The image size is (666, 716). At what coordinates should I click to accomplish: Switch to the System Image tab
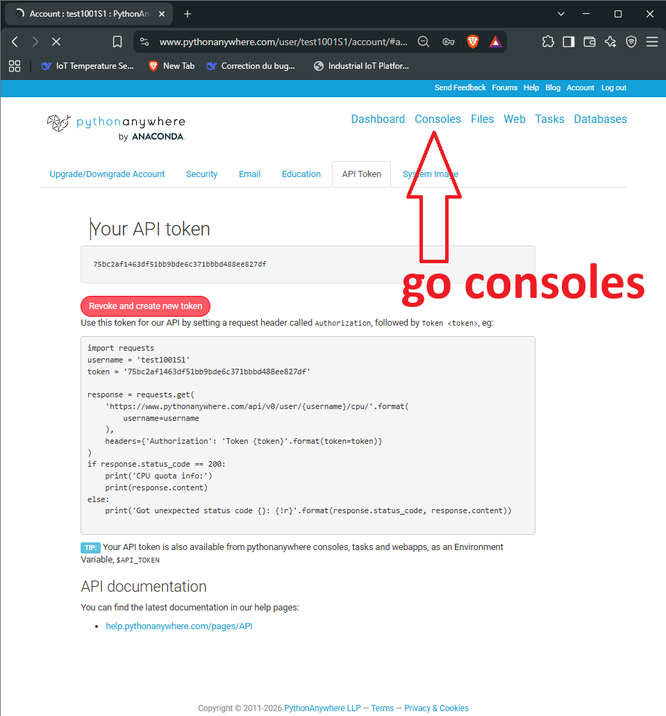[x=431, y=174]
